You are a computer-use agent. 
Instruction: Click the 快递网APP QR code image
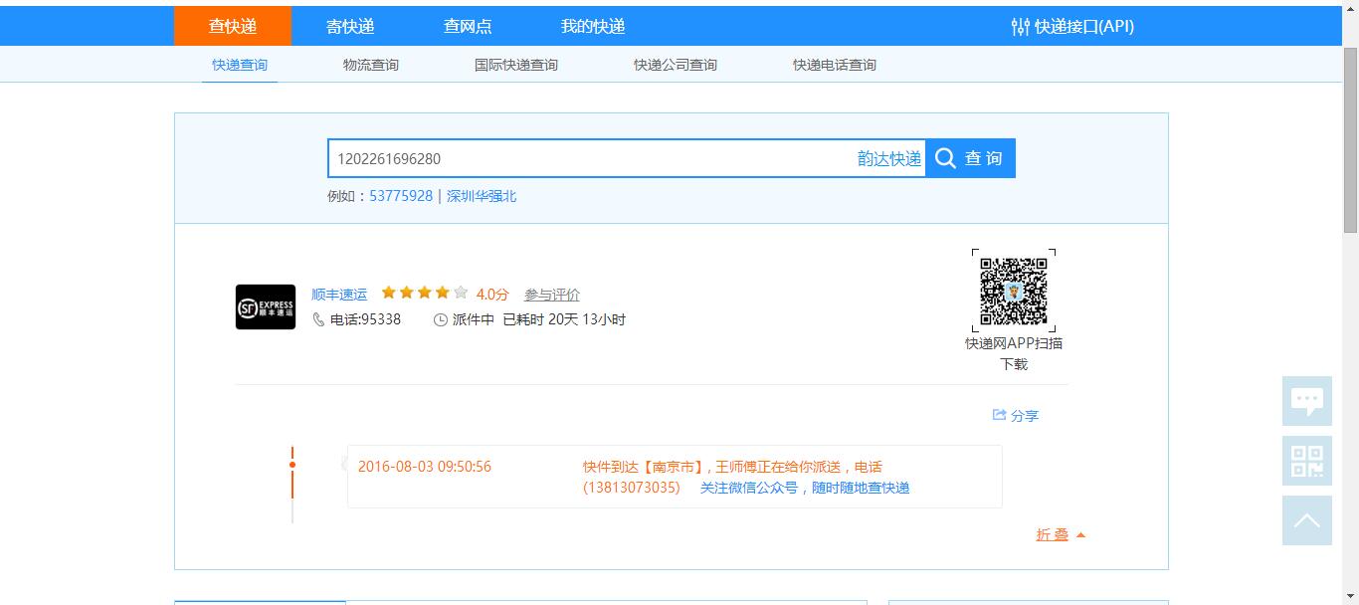coord(1013,291)
